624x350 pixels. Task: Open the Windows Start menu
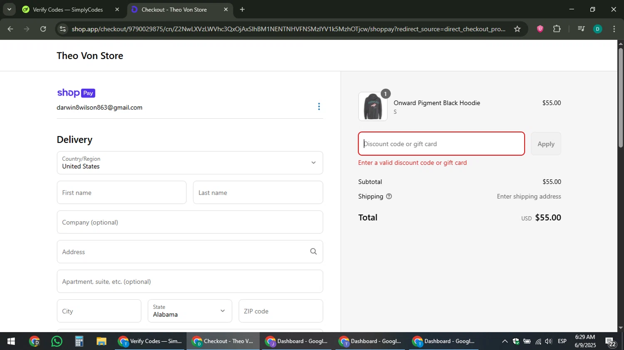click(11, 341)
